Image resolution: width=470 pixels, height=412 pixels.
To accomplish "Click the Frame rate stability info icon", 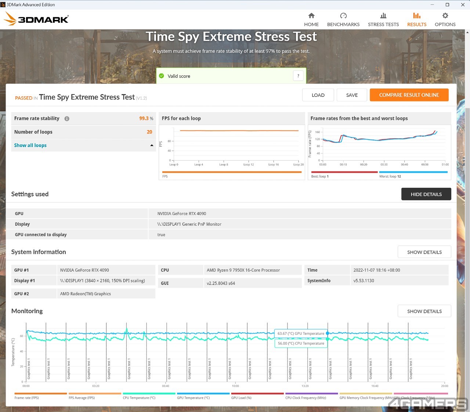I will click(x=67, y=119).
